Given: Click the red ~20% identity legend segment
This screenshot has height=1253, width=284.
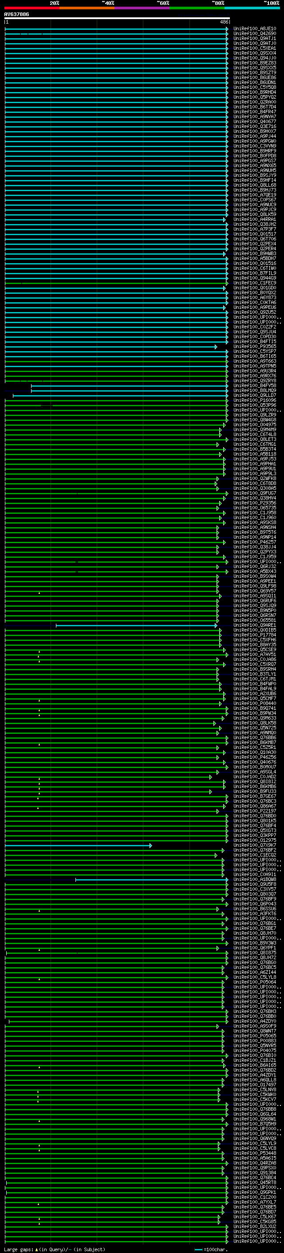Looking at the screenshot, I should [32, 8].
